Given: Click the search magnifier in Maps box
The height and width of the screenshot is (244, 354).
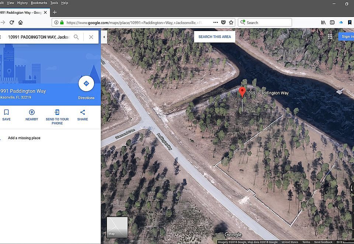Looking at the screenshot, I should [76, 37].
